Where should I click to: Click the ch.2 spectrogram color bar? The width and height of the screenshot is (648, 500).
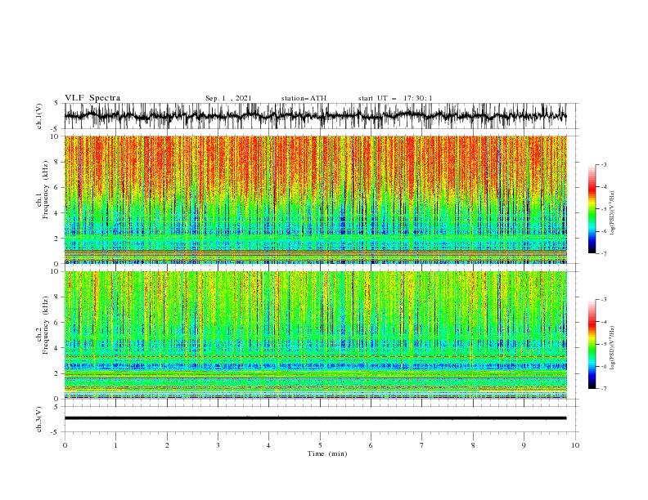[x=592, y=344]
